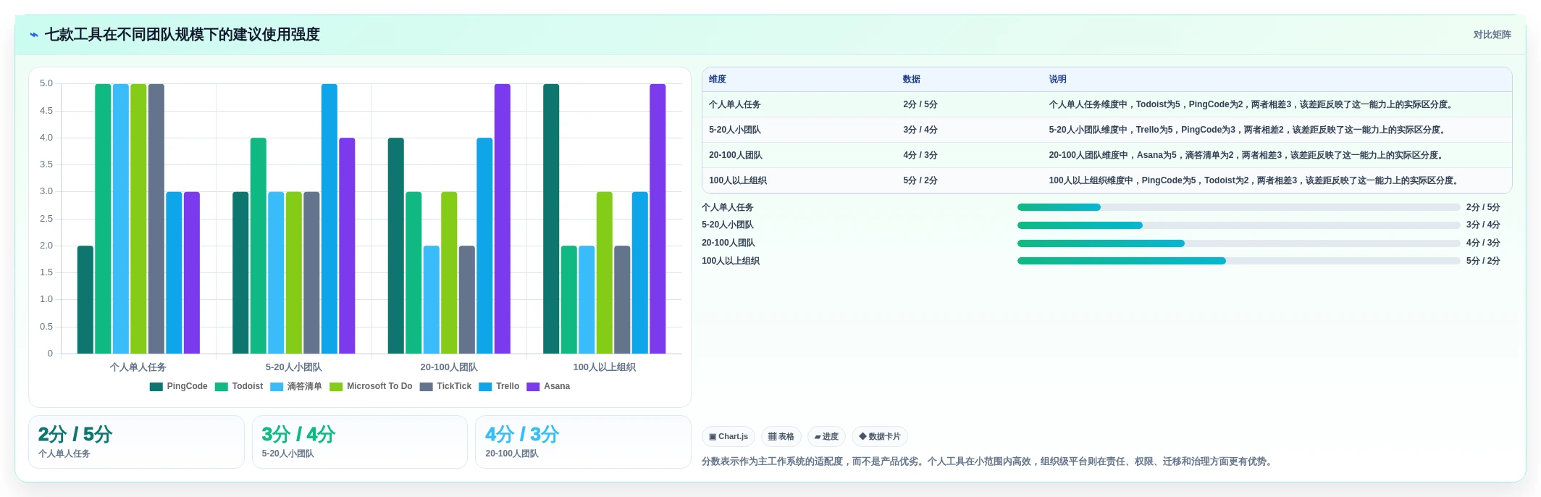Click the 5-20人小团队 x-axis label

[293, 367]
